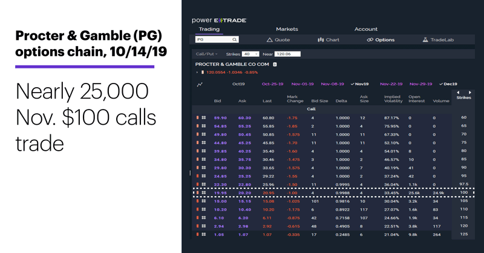Select the Nov-08-19 expiration
484x253 pixels.
(332, 84)
